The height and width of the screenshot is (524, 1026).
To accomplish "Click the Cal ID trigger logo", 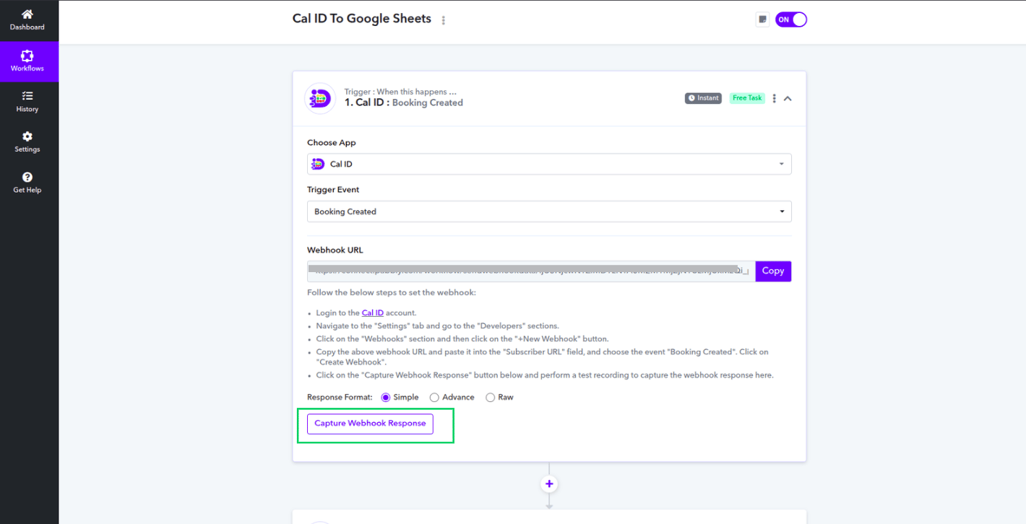I will click(x=320, y=98).
